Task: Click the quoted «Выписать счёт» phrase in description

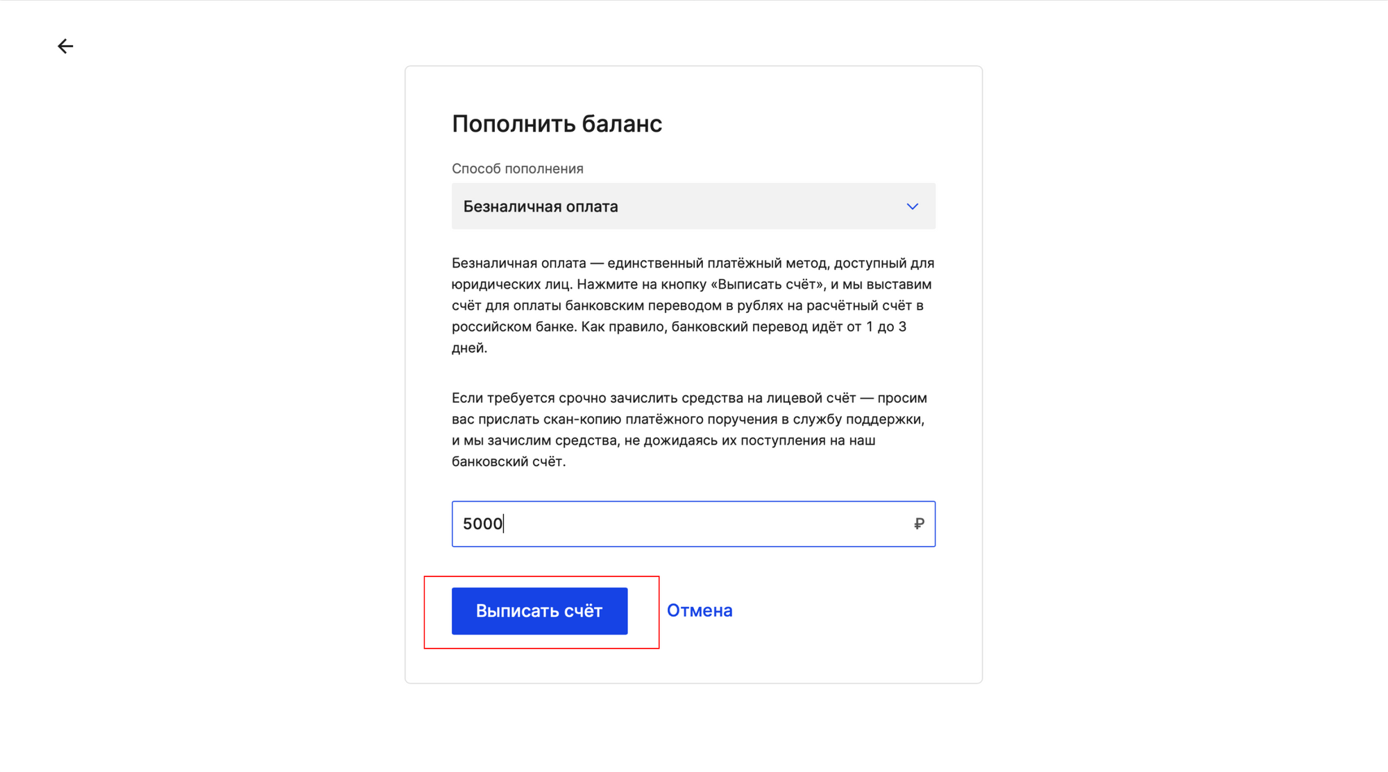Action: click(x=767, y=284)
